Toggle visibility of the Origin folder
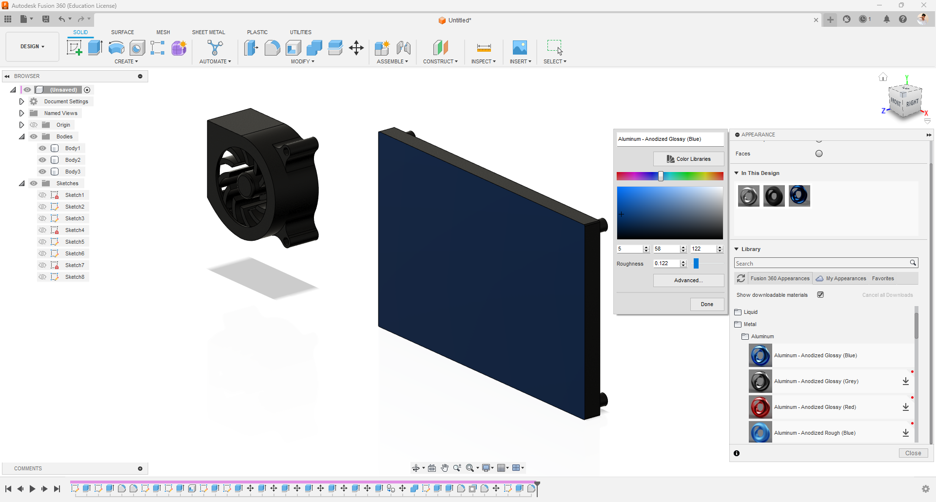Screen dimensions: 936x502 coord(34,125)
